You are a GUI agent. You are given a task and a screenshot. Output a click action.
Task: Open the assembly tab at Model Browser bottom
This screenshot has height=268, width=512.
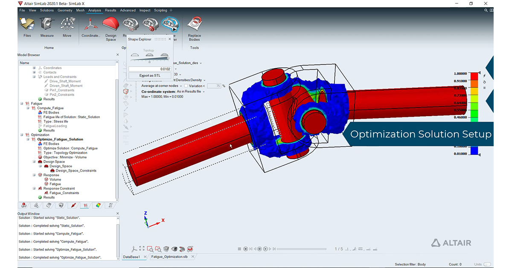(x=24, y=205)
